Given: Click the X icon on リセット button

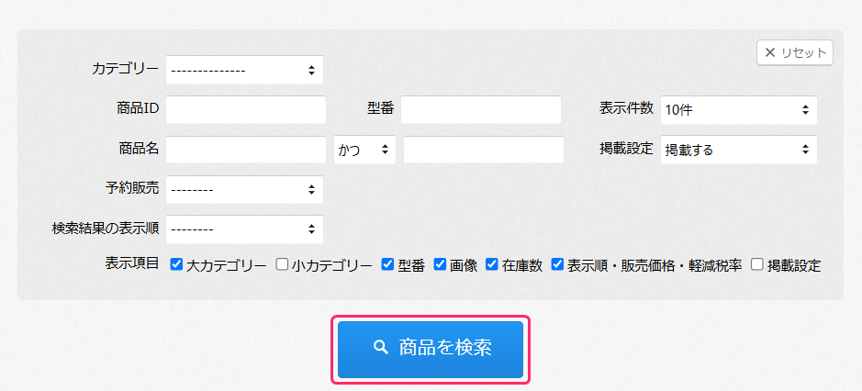Looking at the screenshot, I should [x=769, y=53].
